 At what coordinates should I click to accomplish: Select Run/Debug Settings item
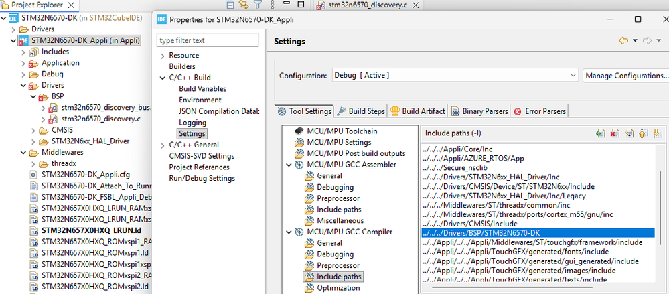pos(202,178)
